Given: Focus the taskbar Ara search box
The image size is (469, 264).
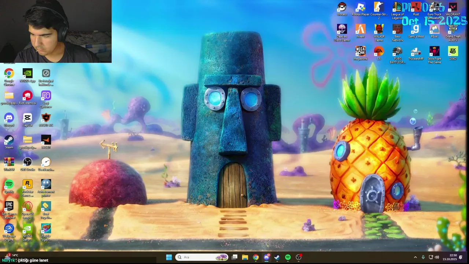Looking at the screenshot, I should [202, 257].
